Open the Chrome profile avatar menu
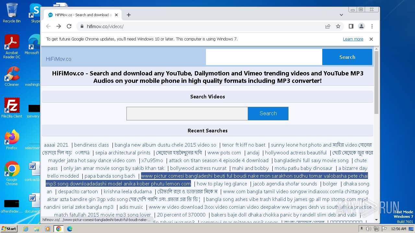Screen dimensions: 415x233 pyautogui.click(x=361, y=26)
